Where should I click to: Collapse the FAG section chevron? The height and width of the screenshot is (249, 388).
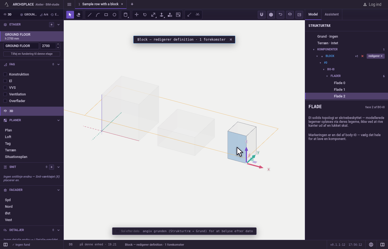pos(58,64)
